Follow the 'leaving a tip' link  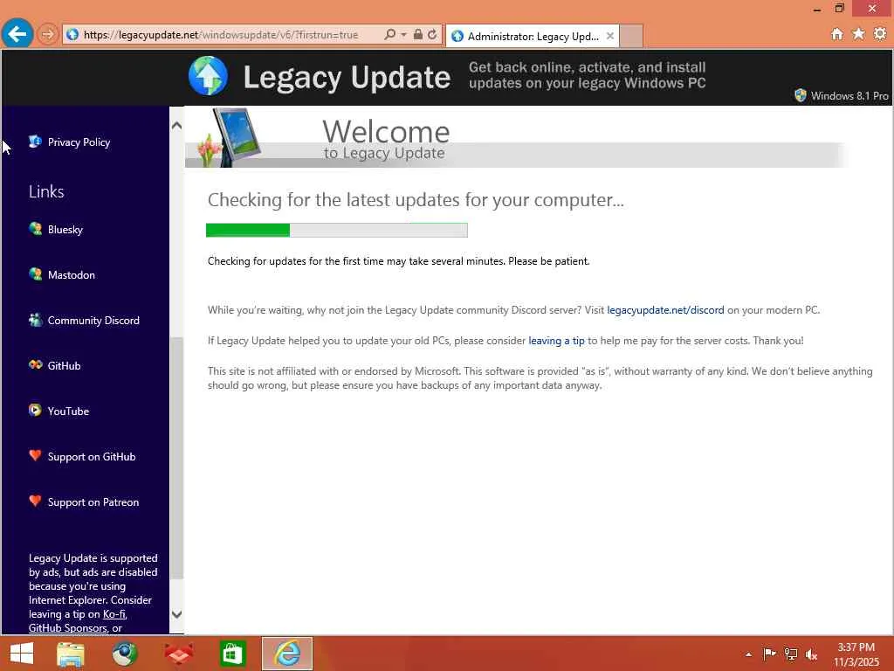click(556, 341)
